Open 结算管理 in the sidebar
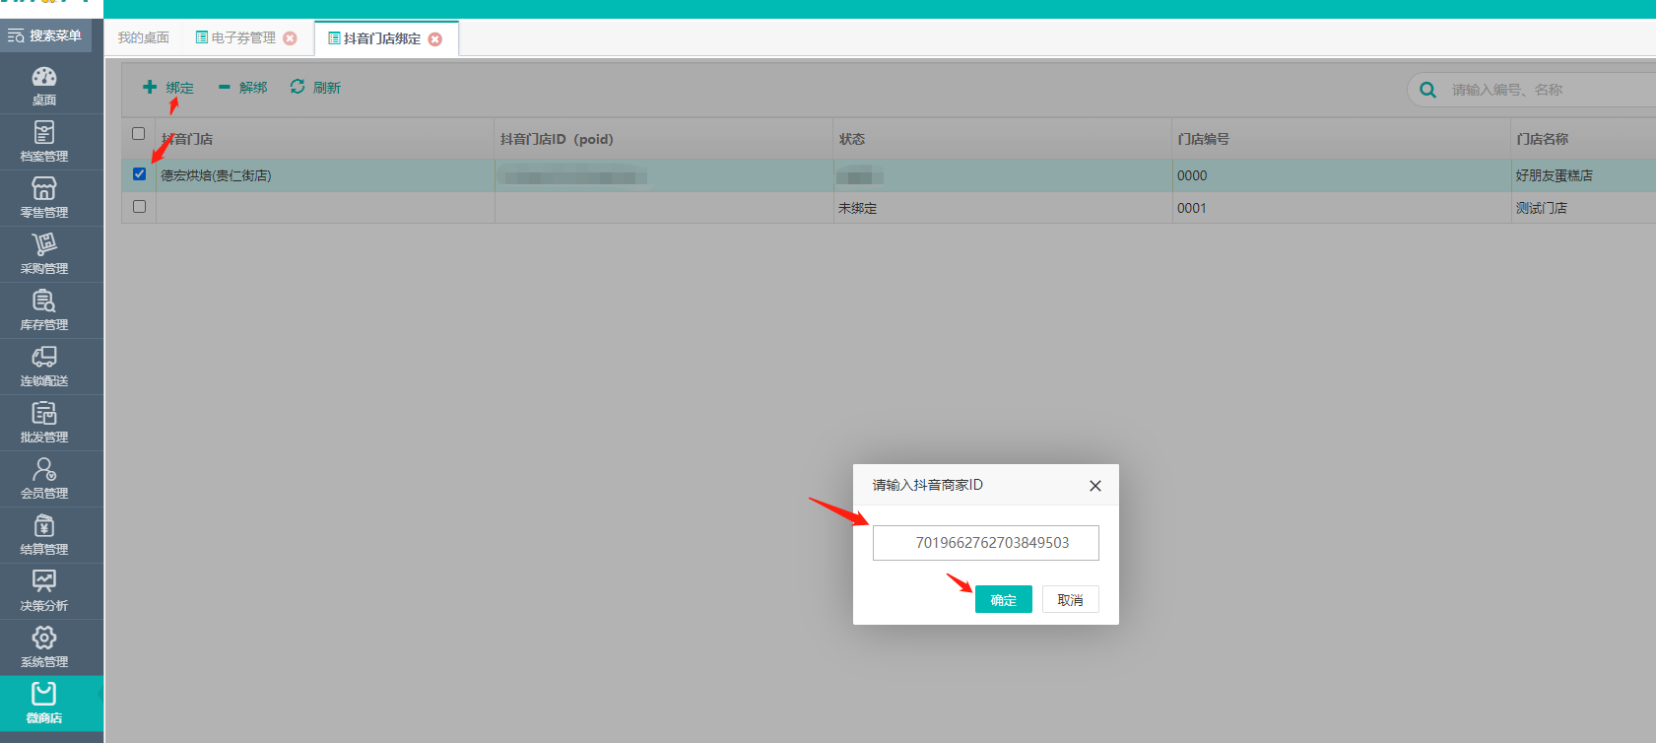The image size is (1656, 743). pyautogui.click(x=44, y=535)
